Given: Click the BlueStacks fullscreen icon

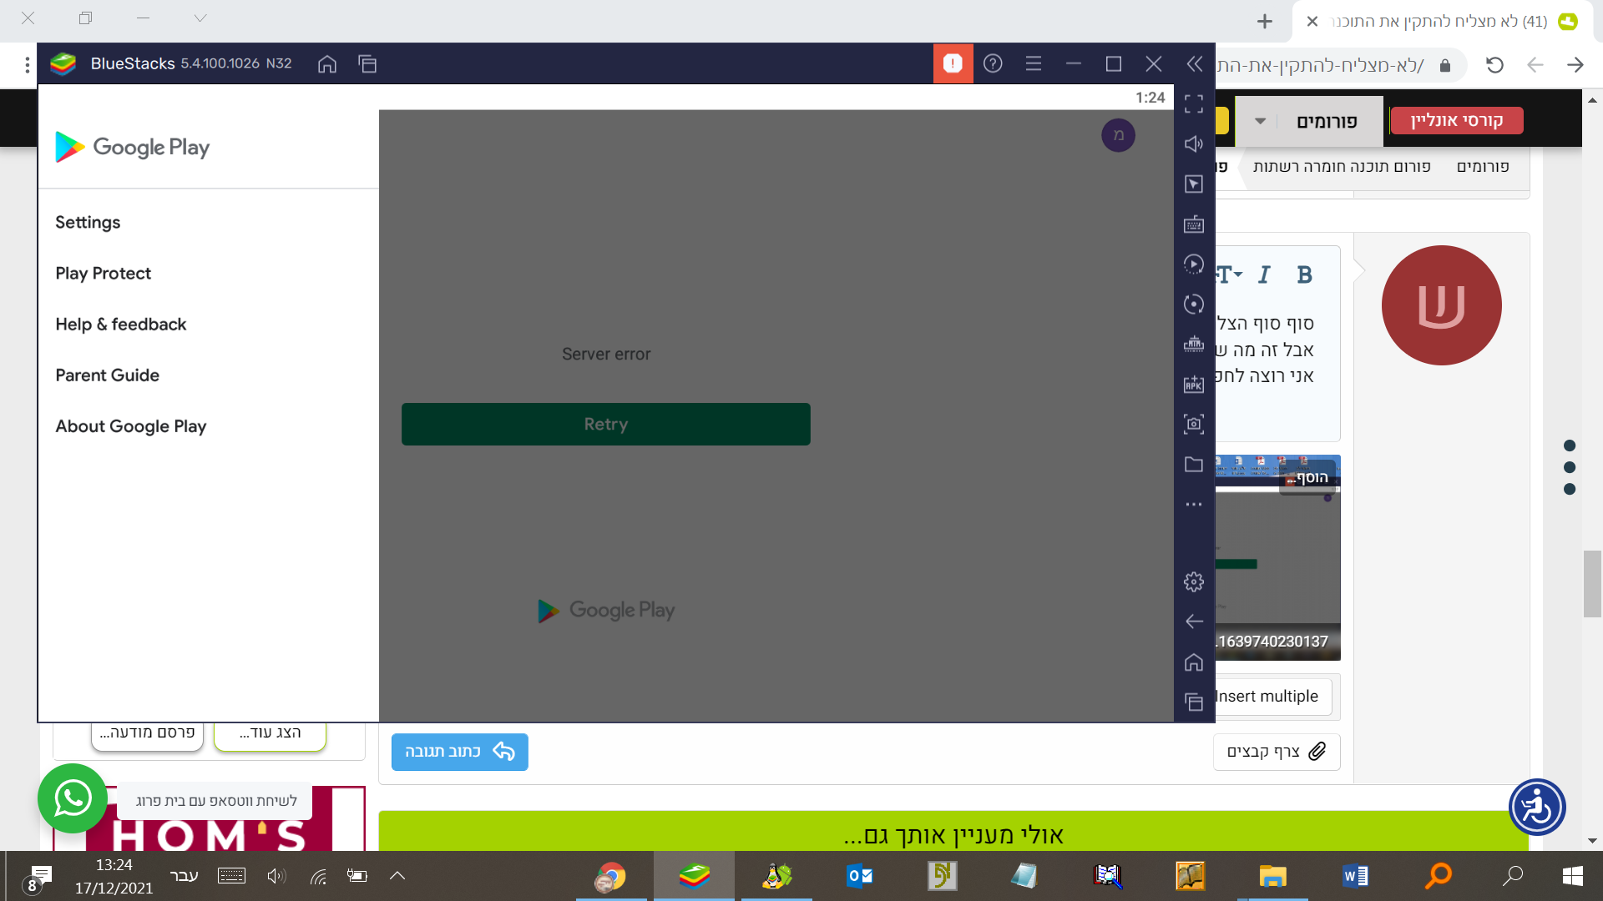Looking at the screenshot, I should tap(1194, 103).
